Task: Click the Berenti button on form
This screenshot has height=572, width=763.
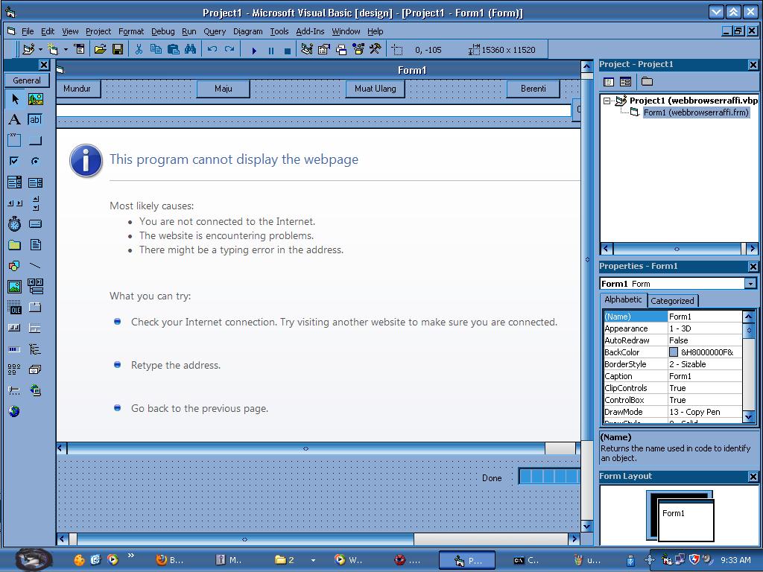Action: 533,89
